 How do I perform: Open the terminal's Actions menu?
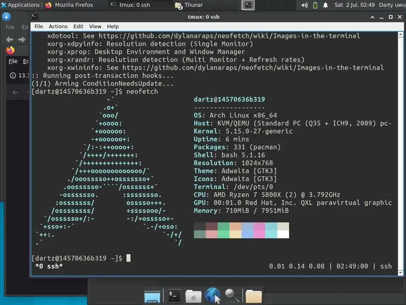pos(58,27)
